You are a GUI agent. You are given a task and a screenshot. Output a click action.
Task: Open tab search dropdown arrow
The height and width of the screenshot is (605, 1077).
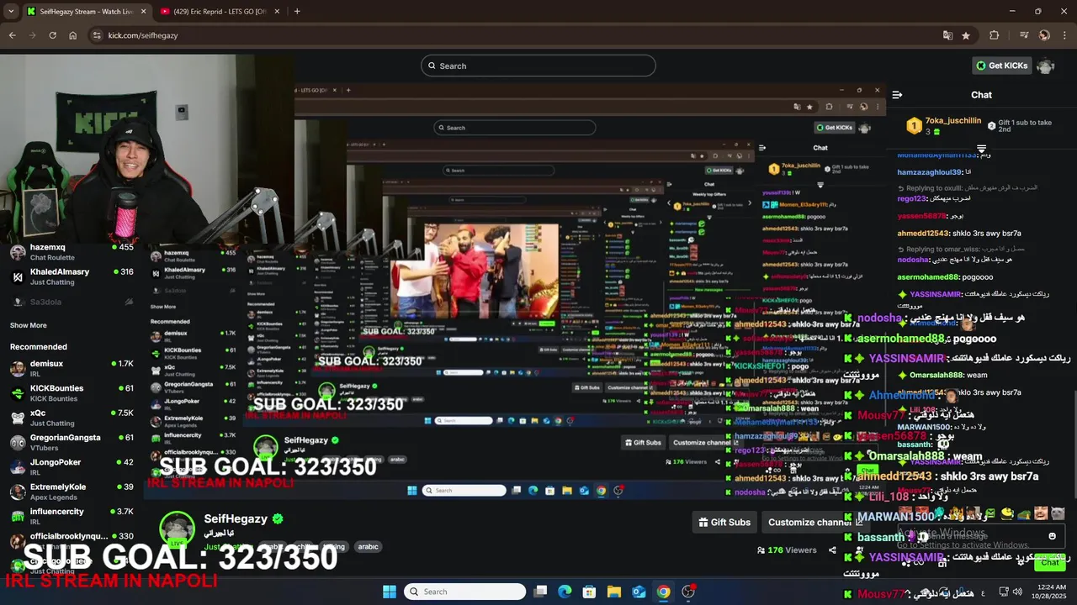coord(11,11)
